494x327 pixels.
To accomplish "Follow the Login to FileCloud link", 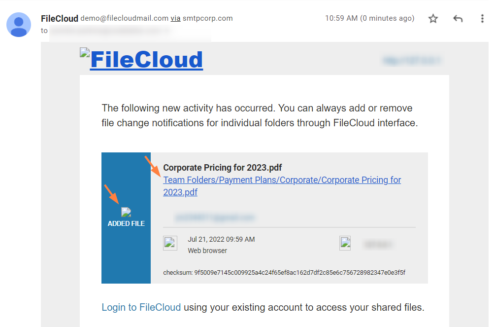I will (x=141, y=307).
